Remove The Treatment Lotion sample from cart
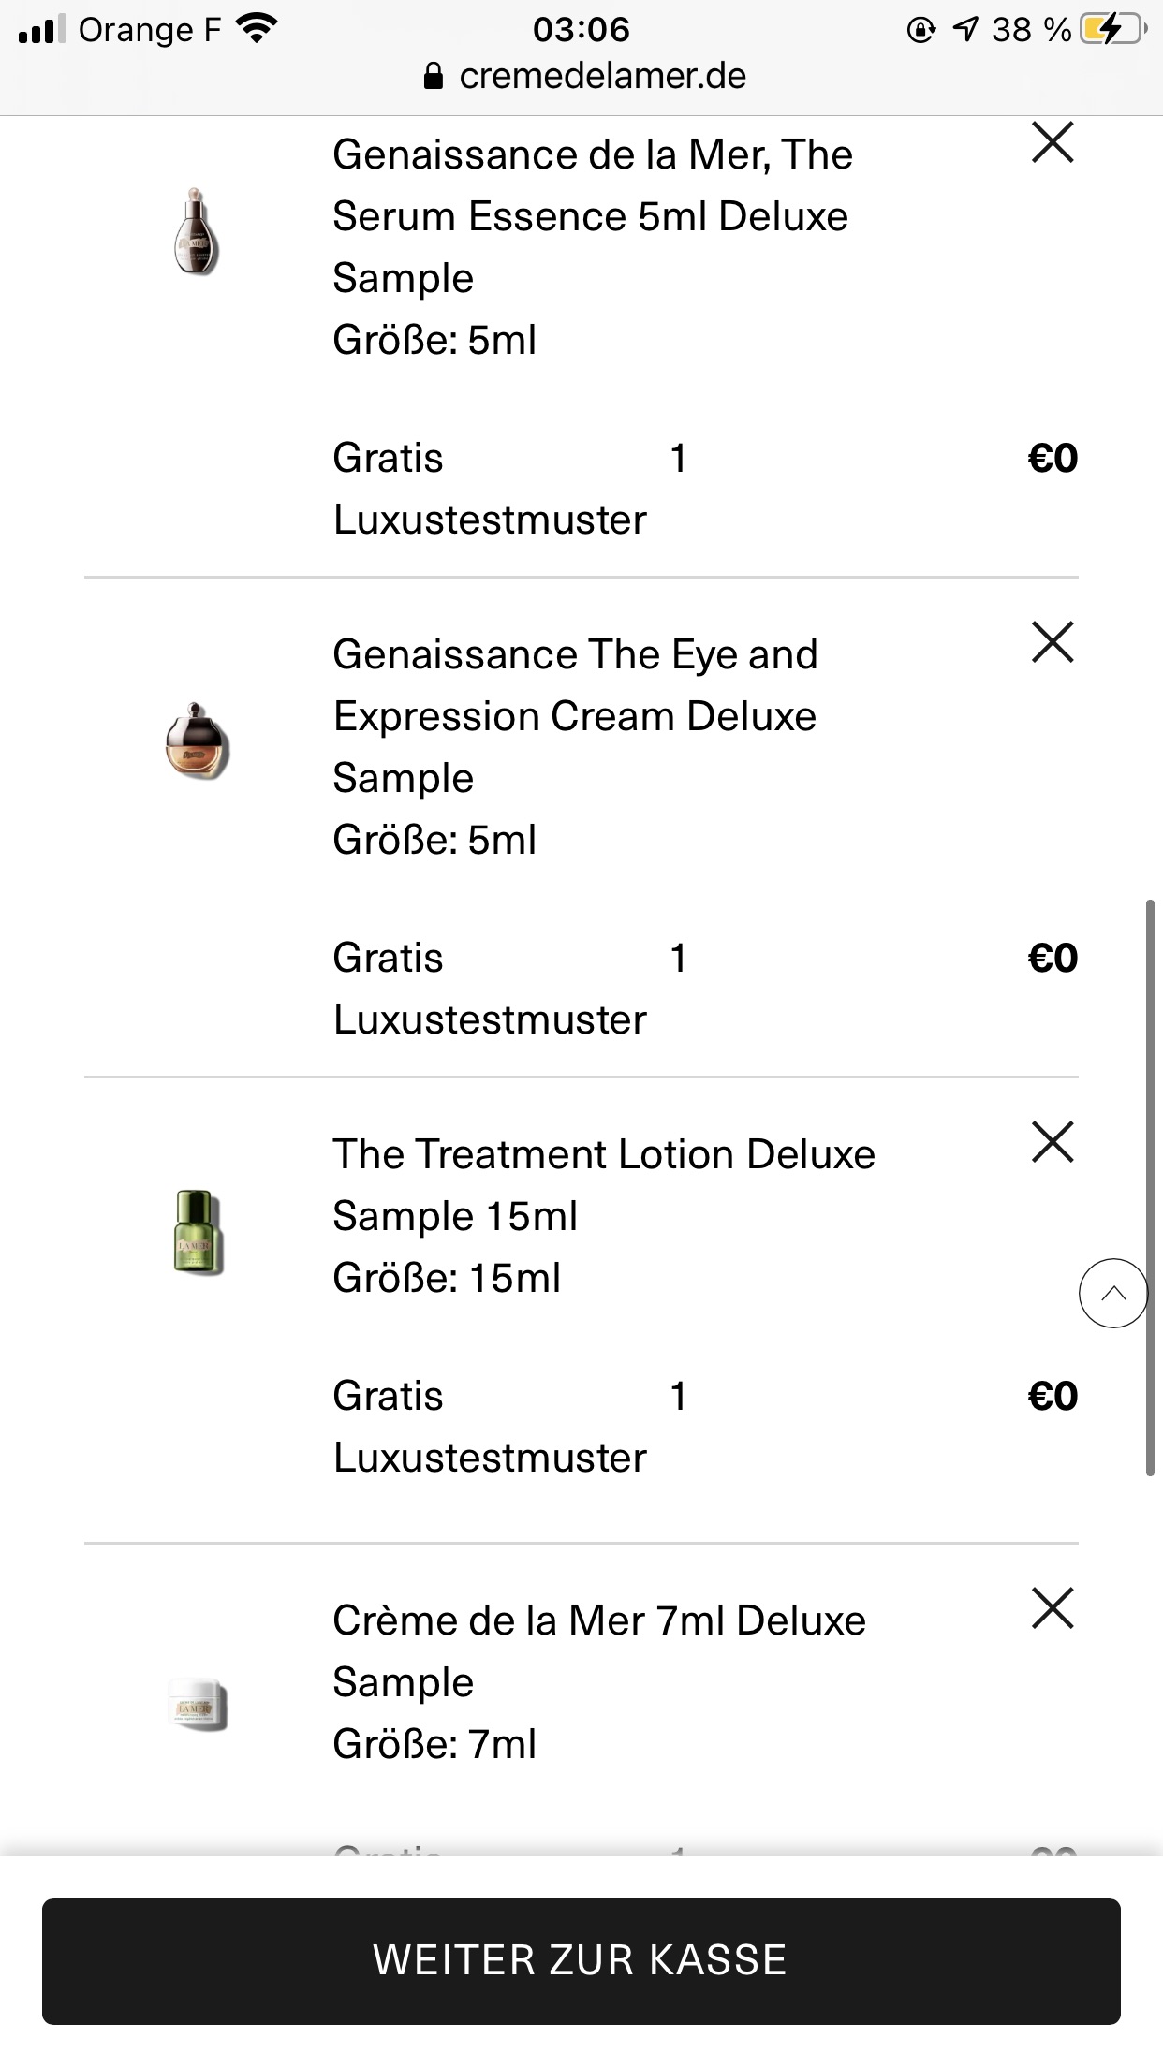1163x2067 pixels. click(x=1053, y=1142)
